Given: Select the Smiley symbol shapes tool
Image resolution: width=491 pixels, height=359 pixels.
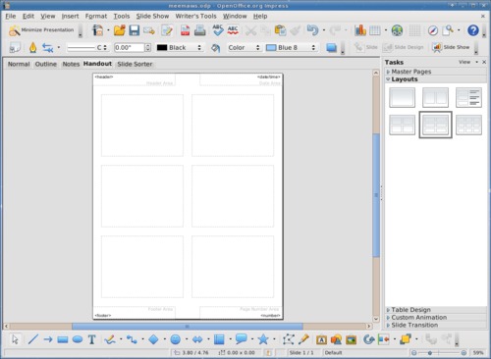Looking at the screenshot, I should point(176,339).
